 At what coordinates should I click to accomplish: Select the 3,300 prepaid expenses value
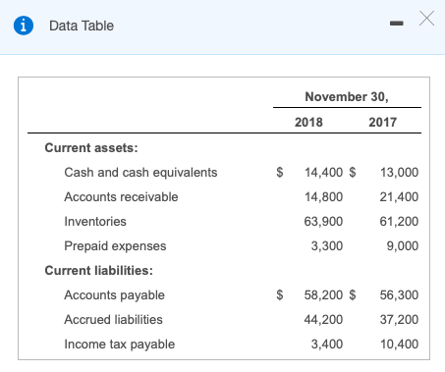pos(327,245)
